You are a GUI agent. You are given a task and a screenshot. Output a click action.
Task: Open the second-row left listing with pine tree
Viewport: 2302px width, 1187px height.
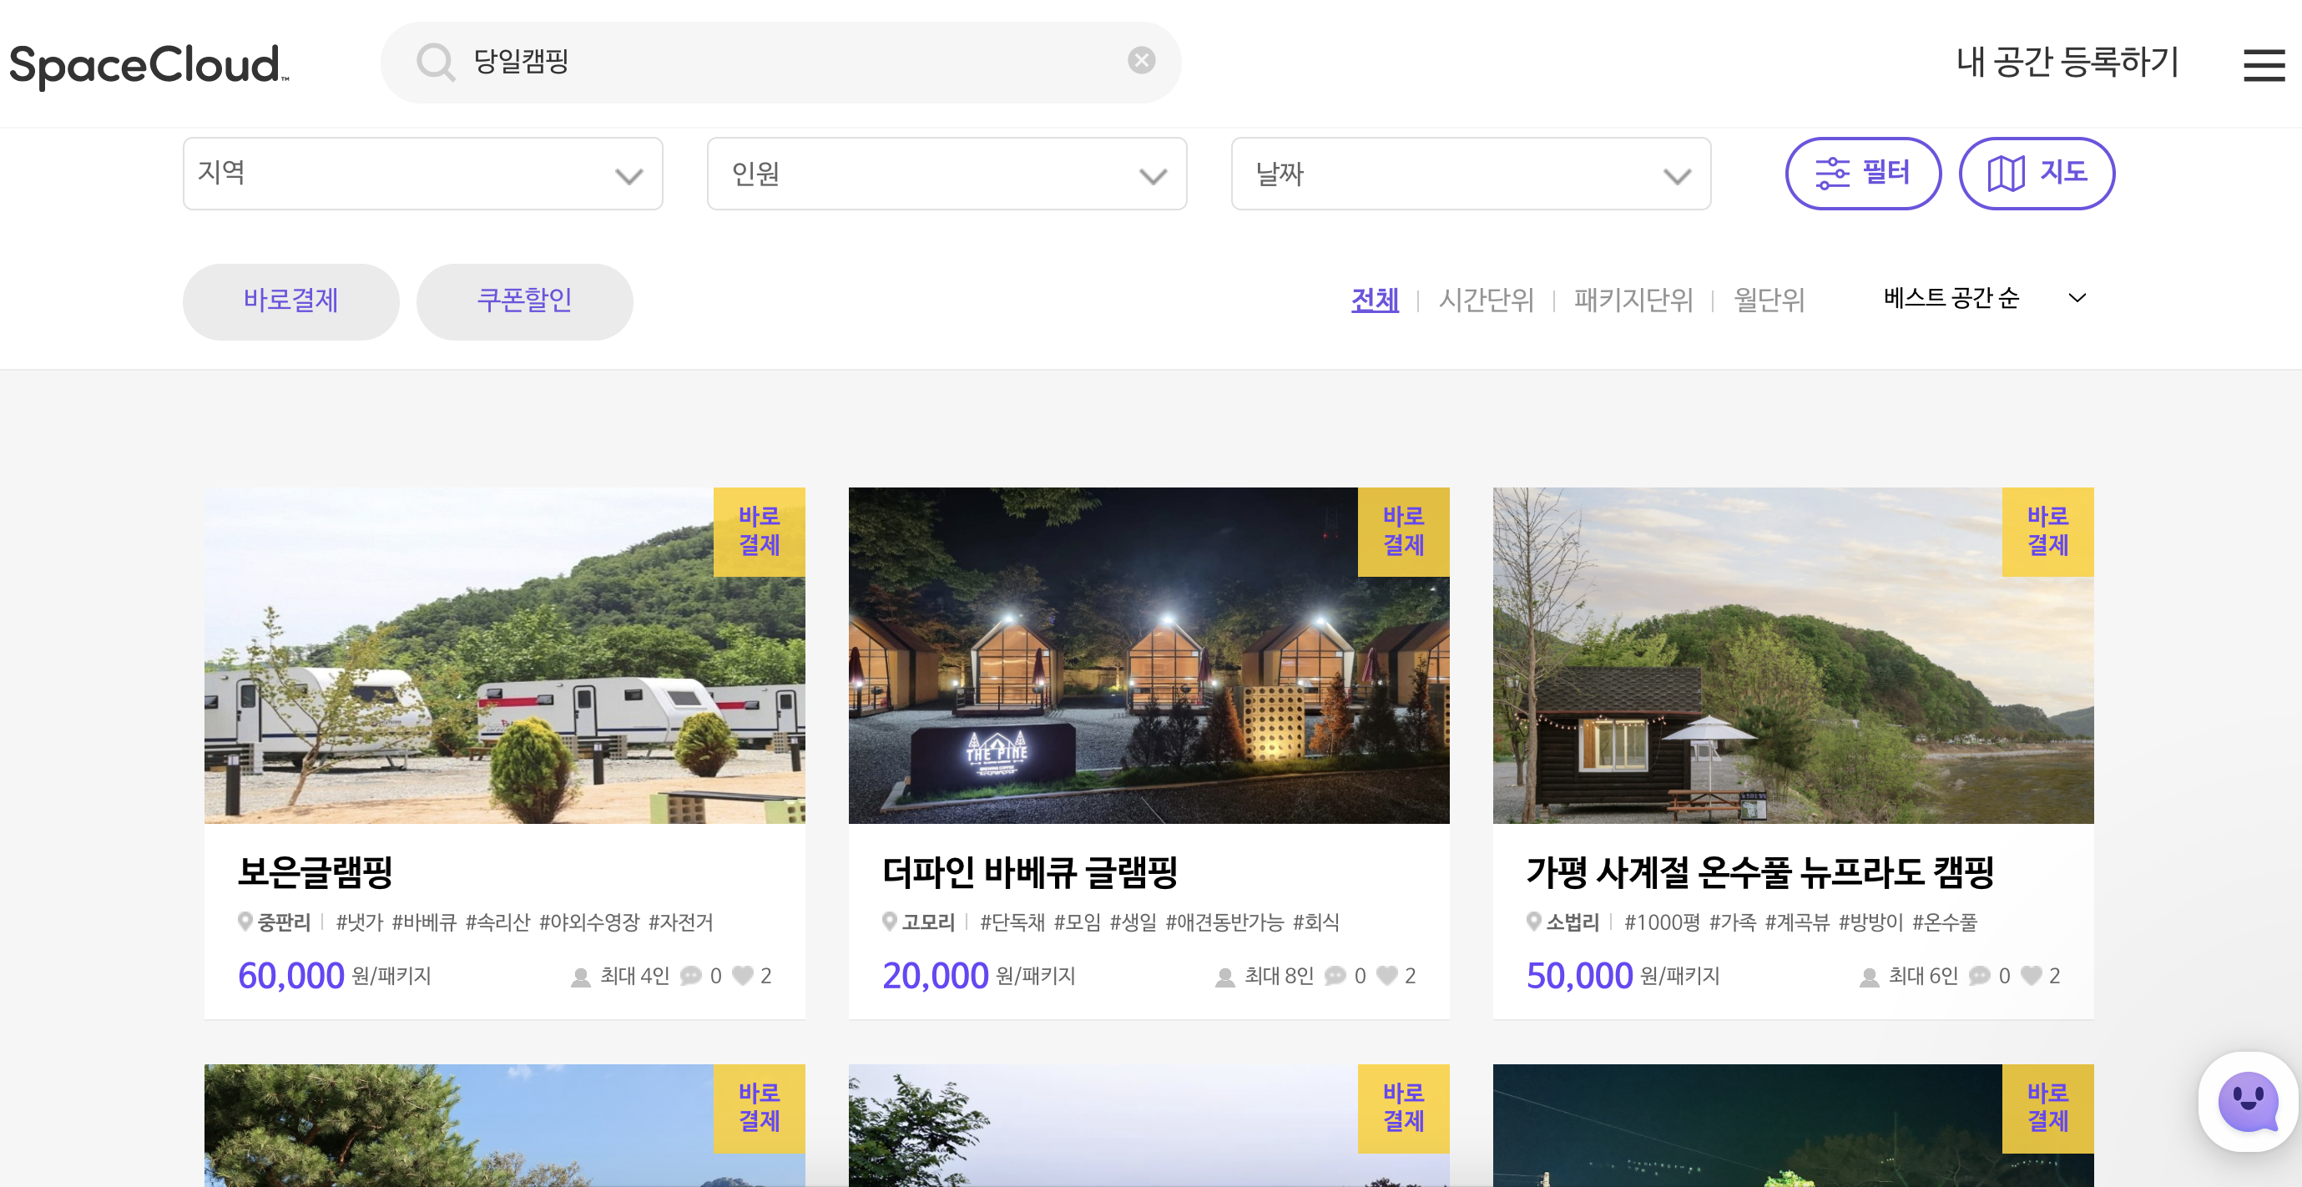[x=504, y=1125]
